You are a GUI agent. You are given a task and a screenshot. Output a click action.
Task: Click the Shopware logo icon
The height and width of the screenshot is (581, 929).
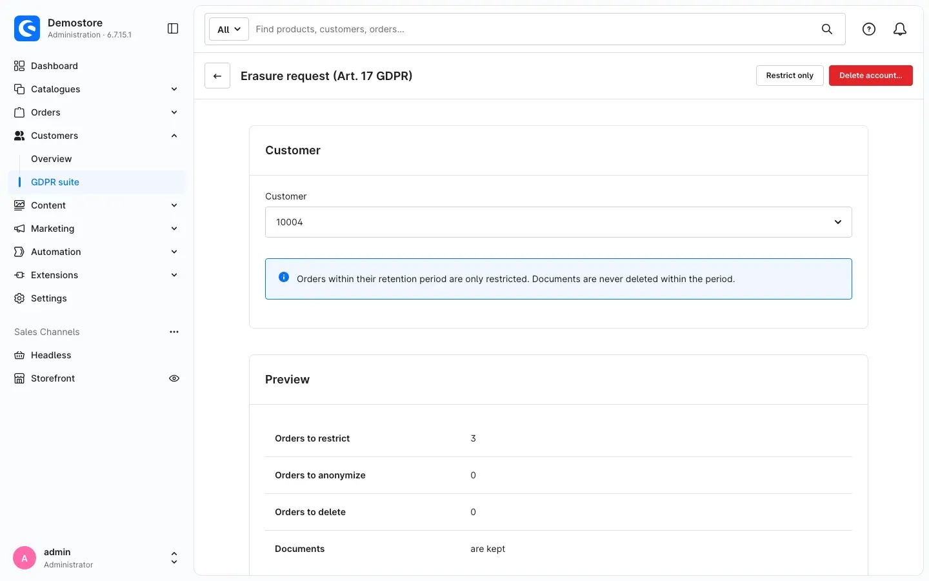click(27, 28)
